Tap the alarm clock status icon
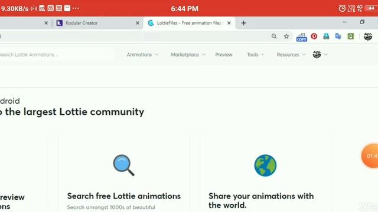The height and width of the screenshot is (212, 378). pyautogui.click(x=342, y=8)
